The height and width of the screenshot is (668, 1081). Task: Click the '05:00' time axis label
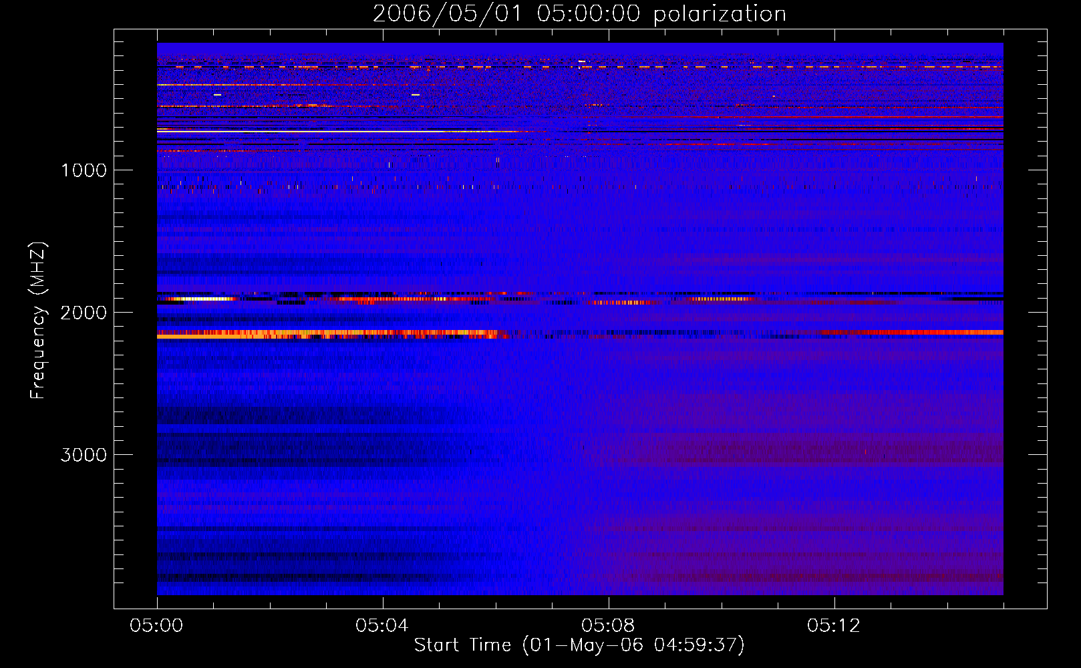[x=157, y=626]
